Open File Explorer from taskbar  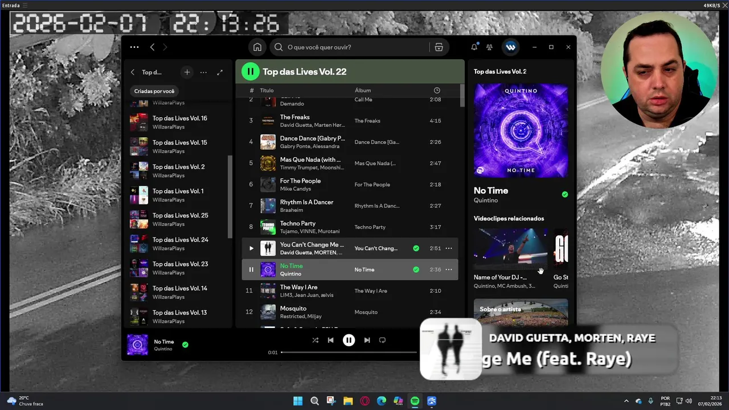(x=348, y=401)
